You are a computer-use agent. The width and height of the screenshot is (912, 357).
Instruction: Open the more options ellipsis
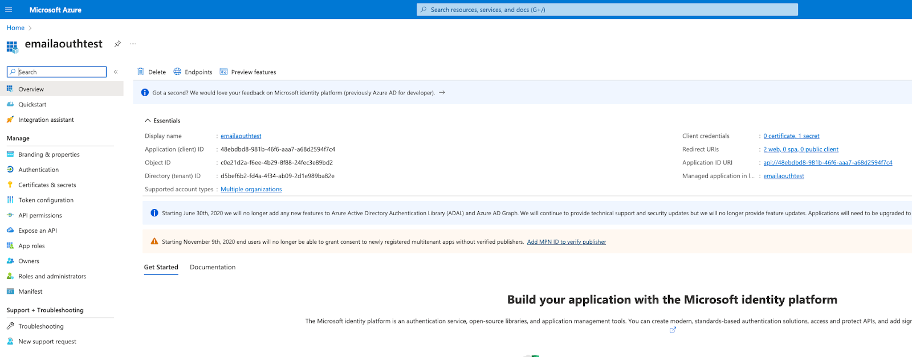click(x=133, y=44)
